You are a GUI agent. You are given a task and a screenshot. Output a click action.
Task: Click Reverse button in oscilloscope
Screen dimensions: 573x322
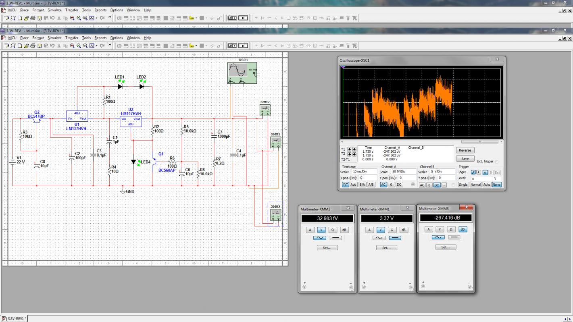point(465,150)
